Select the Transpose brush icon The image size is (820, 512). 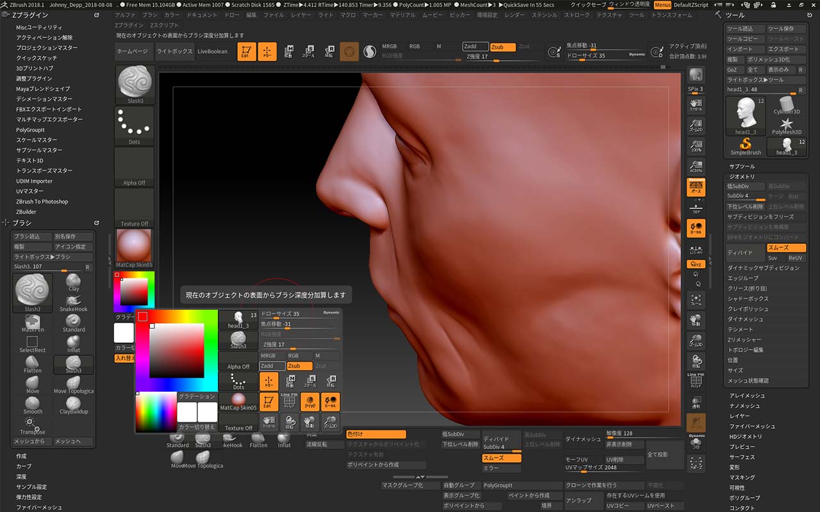click(33, 426)
